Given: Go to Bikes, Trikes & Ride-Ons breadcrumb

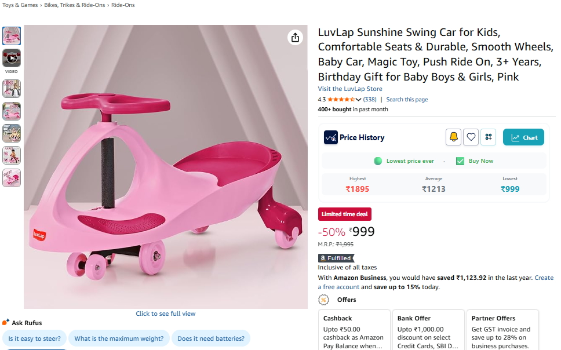Looking at the screenshot, I should 76,5.
